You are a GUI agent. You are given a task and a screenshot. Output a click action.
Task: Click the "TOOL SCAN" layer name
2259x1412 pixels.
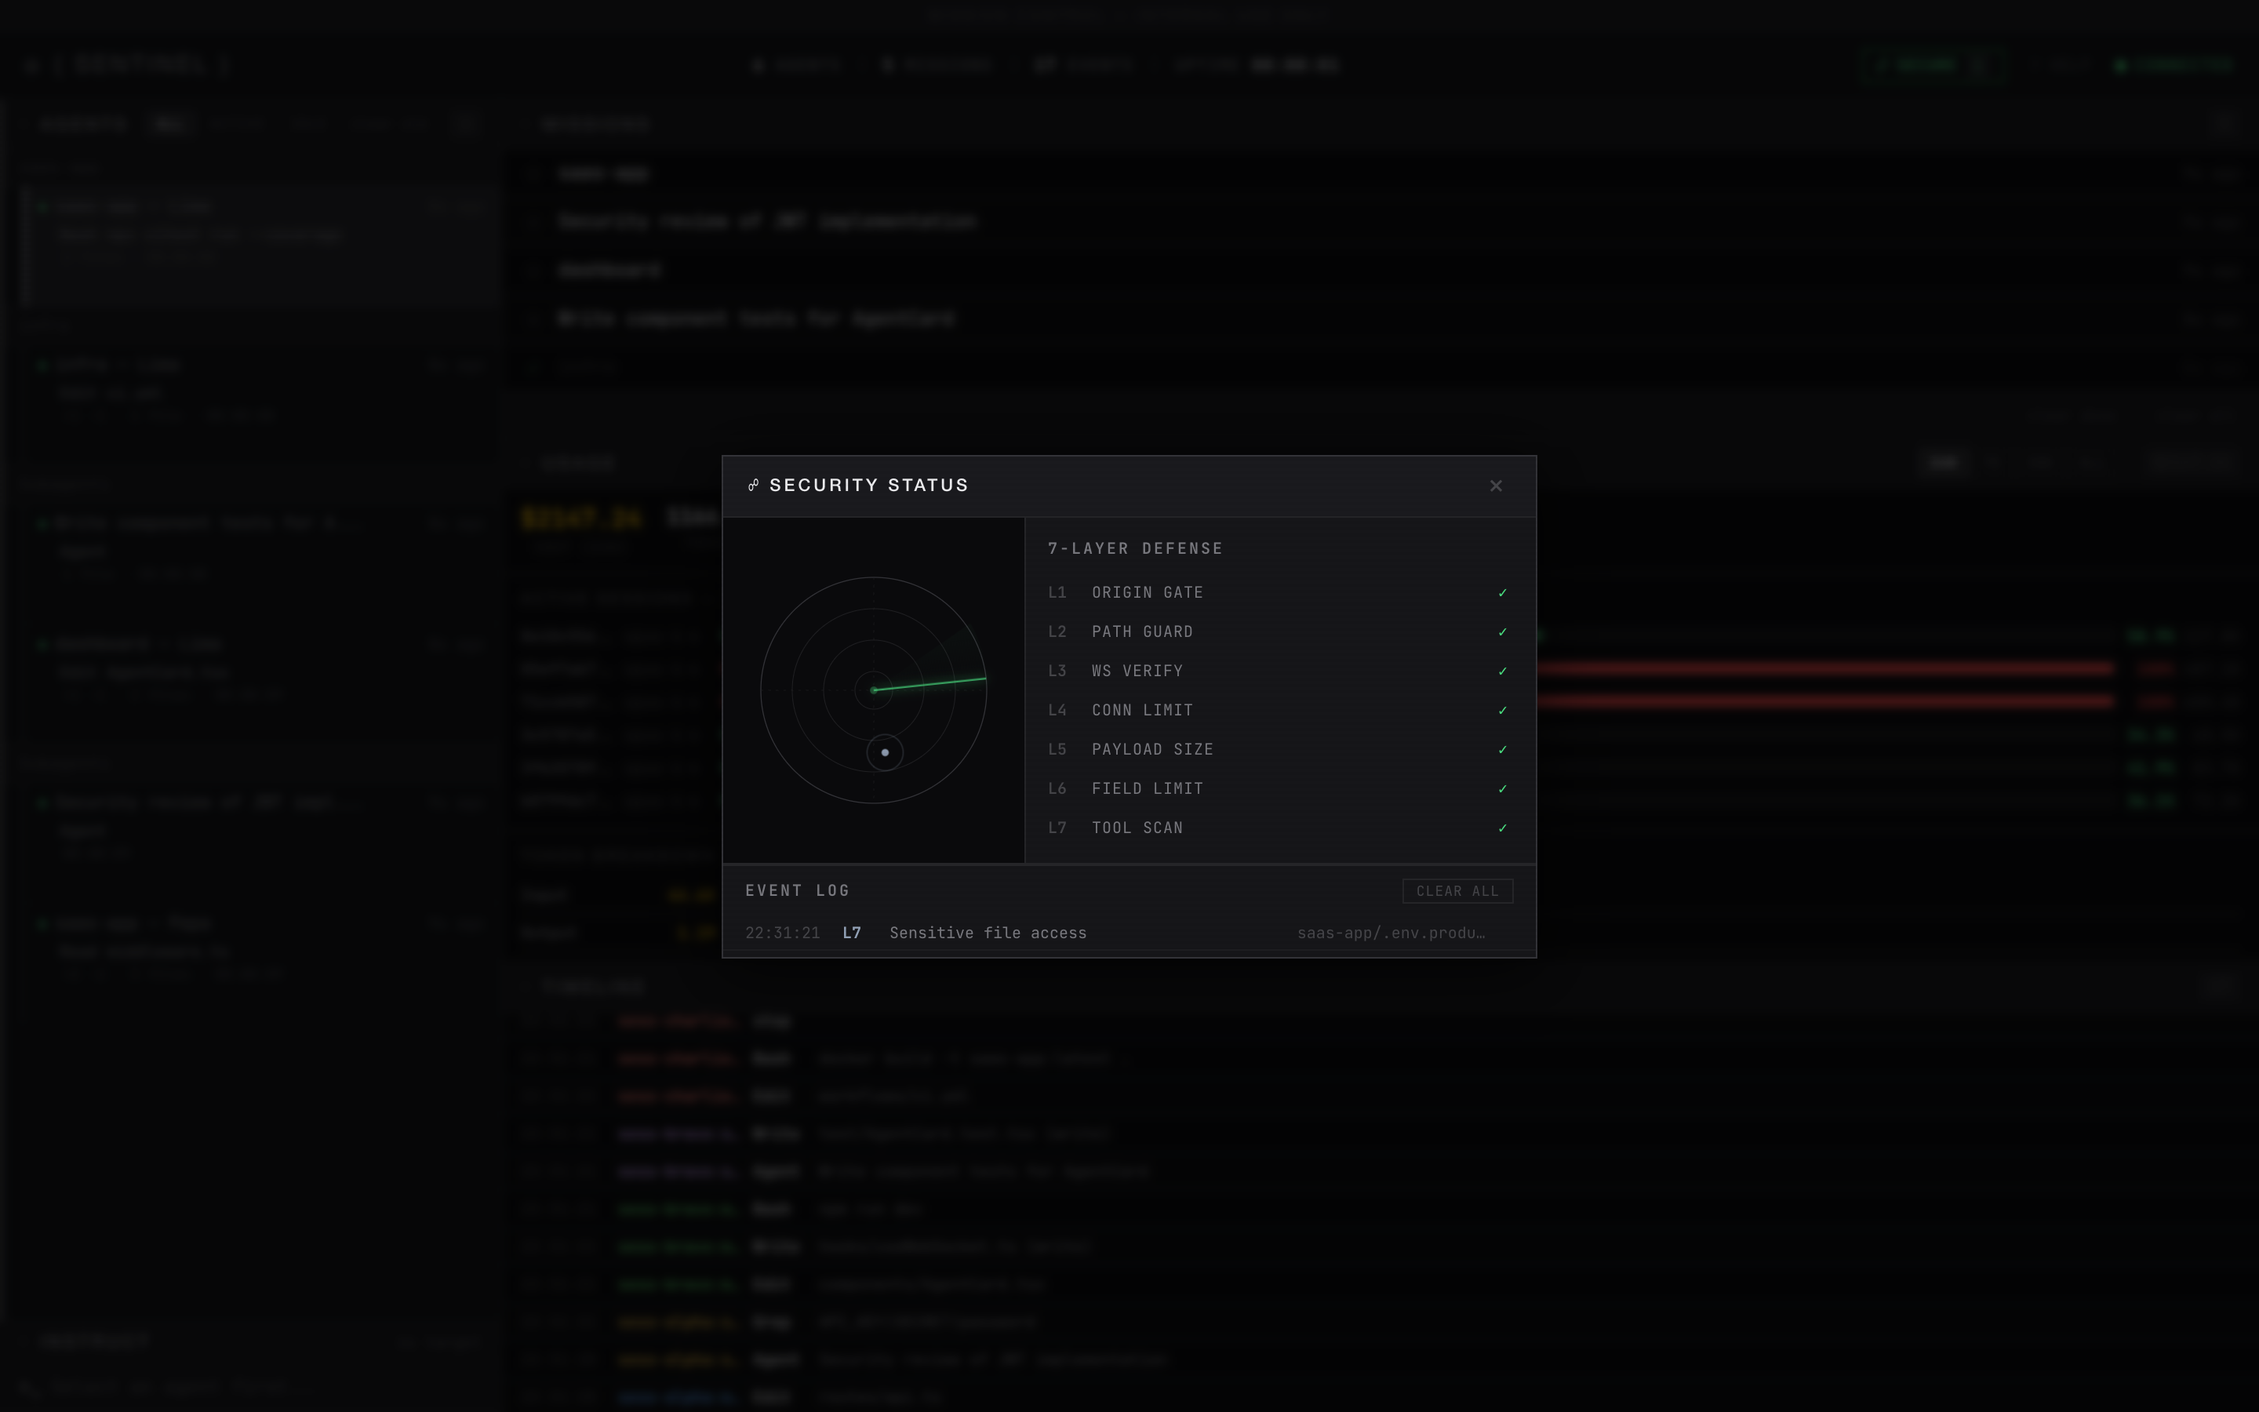[1137, 828]
